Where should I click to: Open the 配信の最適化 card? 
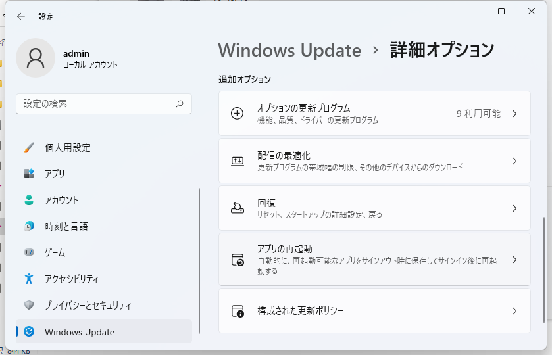(374, 161)
